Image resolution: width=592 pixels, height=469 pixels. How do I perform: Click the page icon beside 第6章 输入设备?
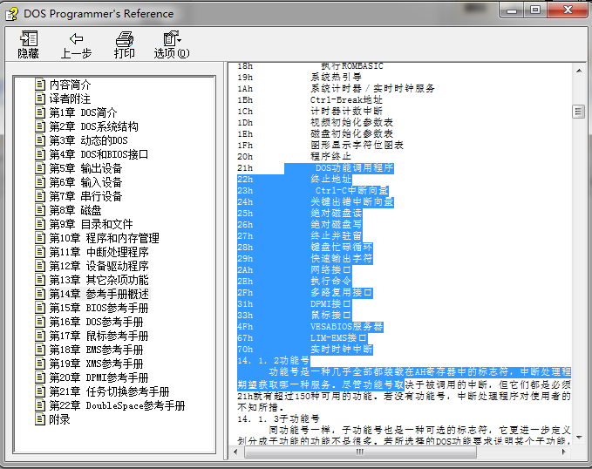[x=40, y=182]
